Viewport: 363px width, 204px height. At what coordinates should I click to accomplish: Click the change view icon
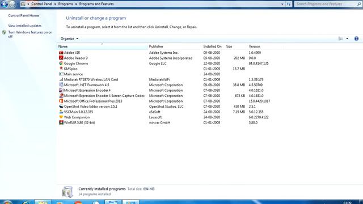tap(340, 39)
